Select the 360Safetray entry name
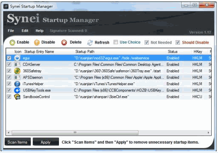 32,71
